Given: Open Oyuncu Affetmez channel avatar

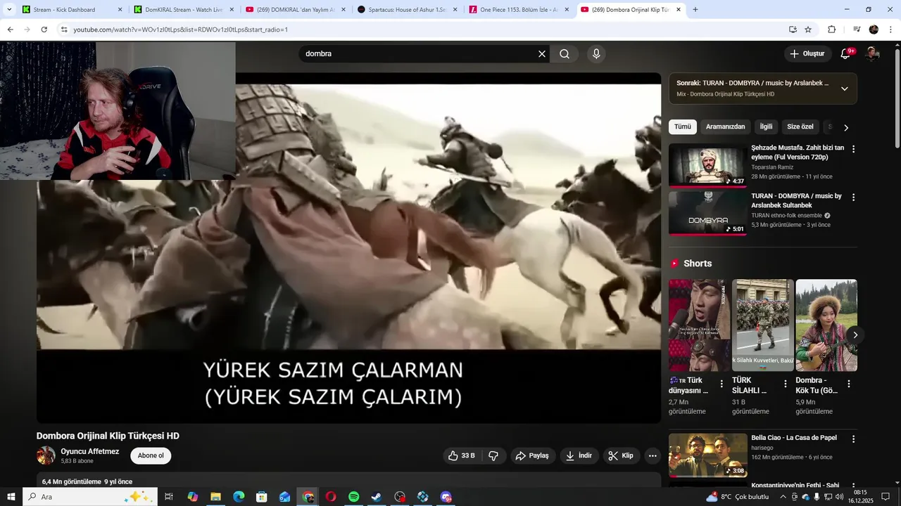Looking at the screenshot, I should [x=46, y=455].
